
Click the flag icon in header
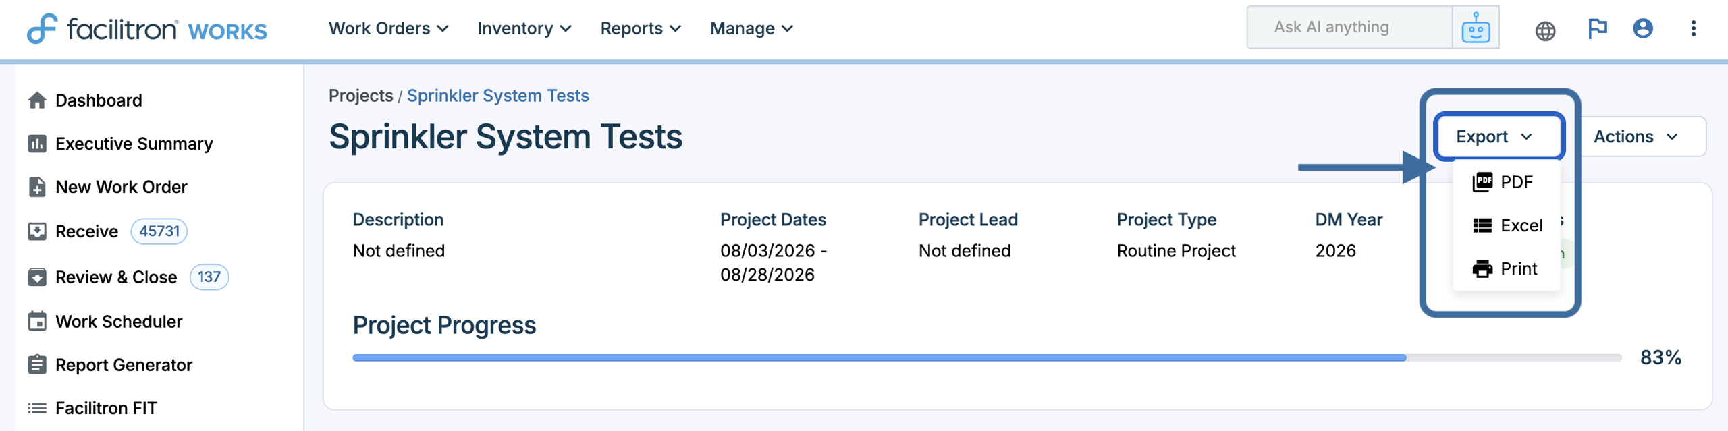[x=1597, y=28]
